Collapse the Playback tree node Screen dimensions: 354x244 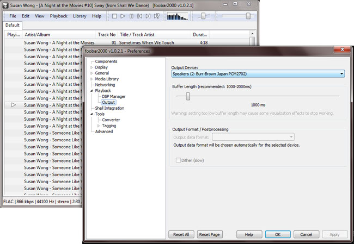(91, 91)
